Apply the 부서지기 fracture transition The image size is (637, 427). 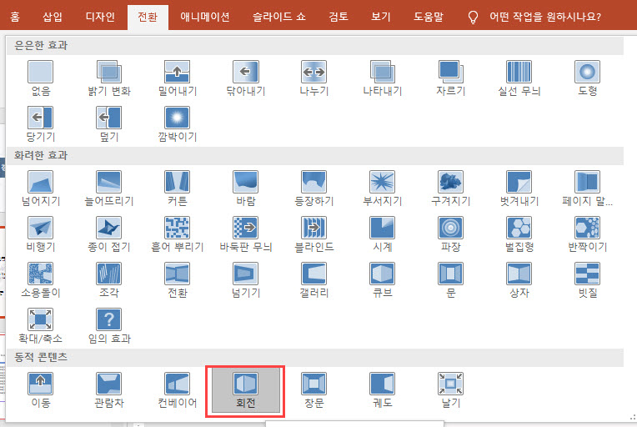[382, 188]
